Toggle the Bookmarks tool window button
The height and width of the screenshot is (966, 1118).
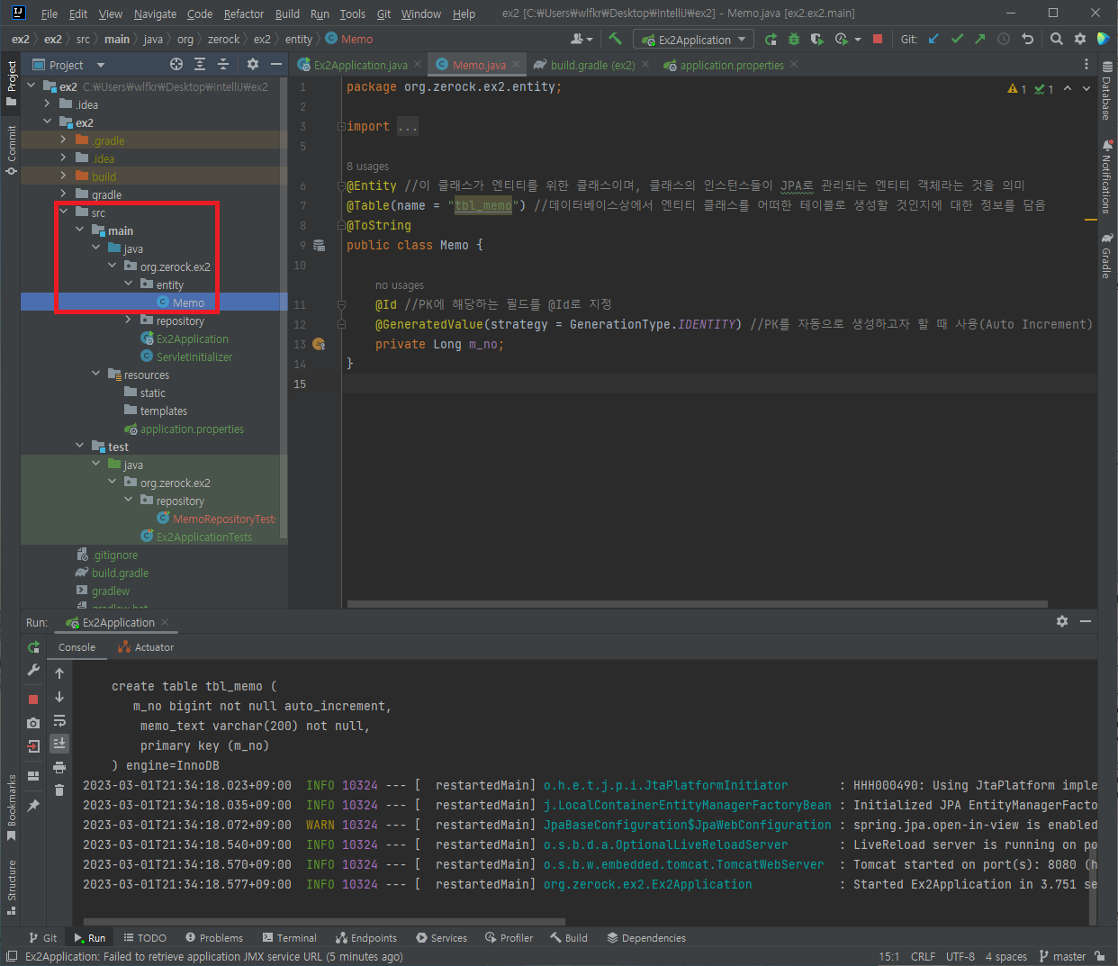11,808
